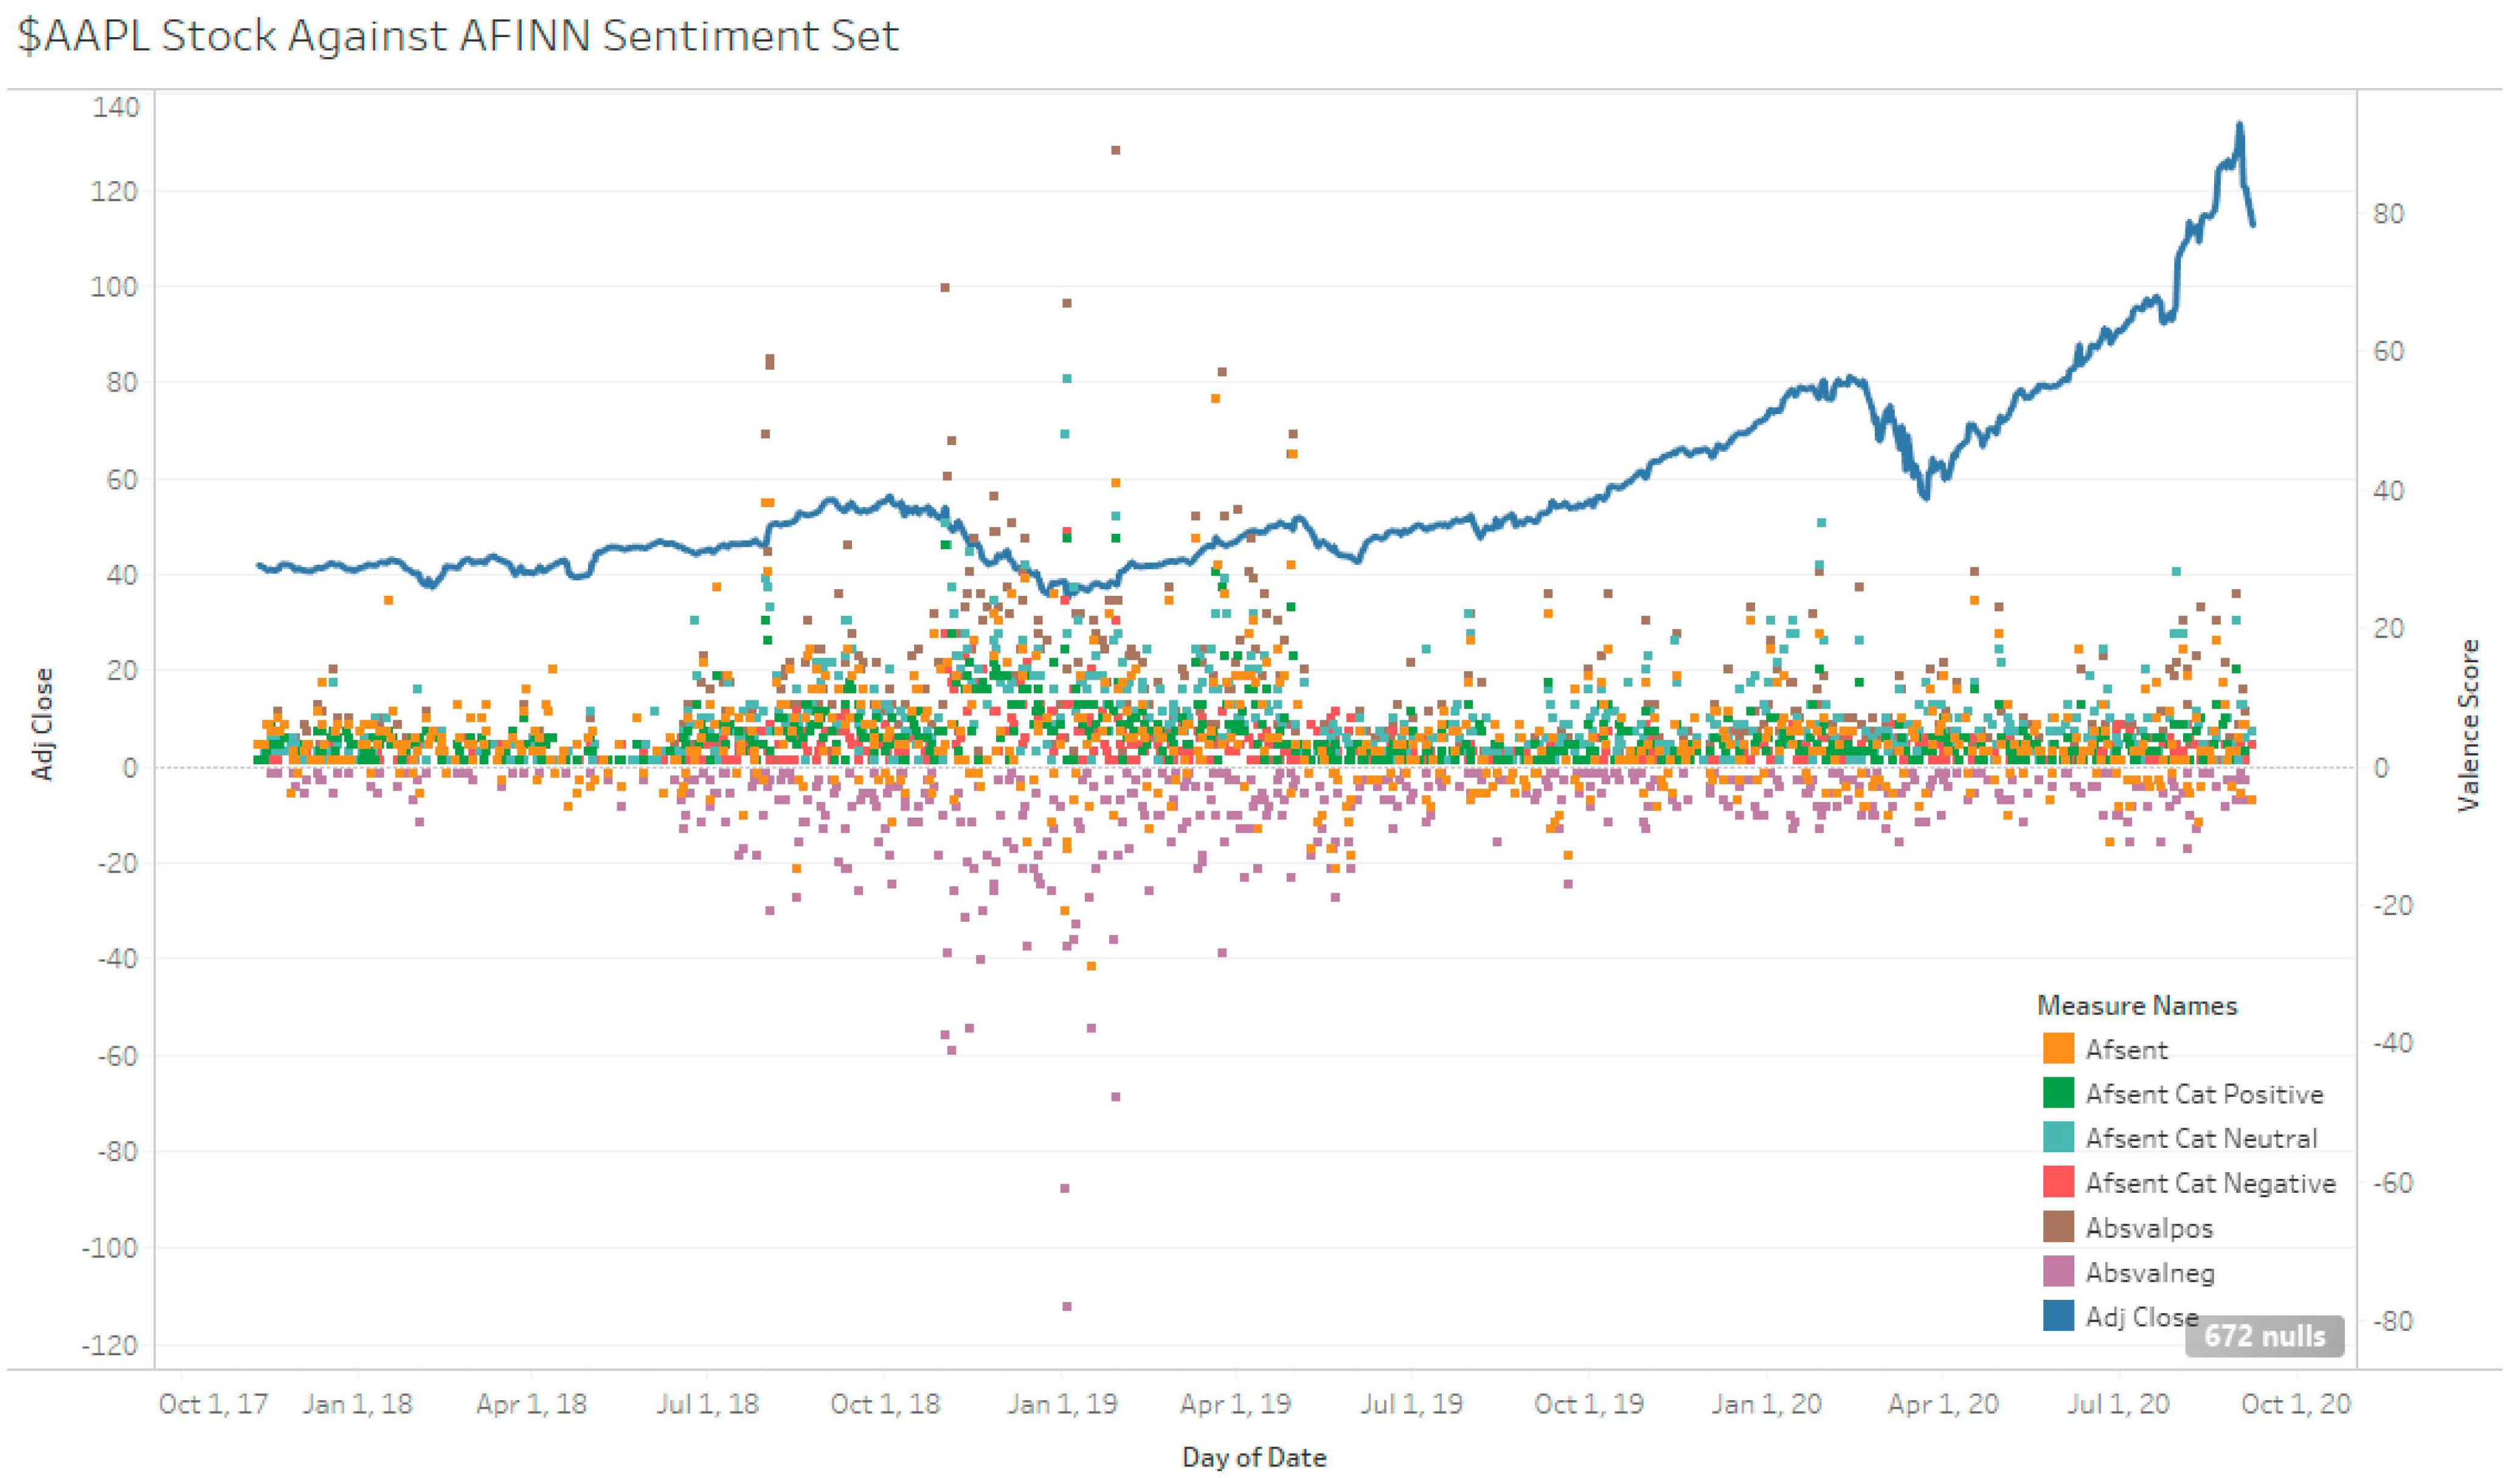The height and width of the screenshot is (1478, 2520).
Task: Select the Afsent Cat Positive legend label
Action: 2203,1094
